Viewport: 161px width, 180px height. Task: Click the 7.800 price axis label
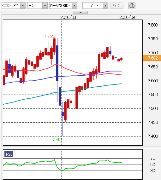point(153,25)
